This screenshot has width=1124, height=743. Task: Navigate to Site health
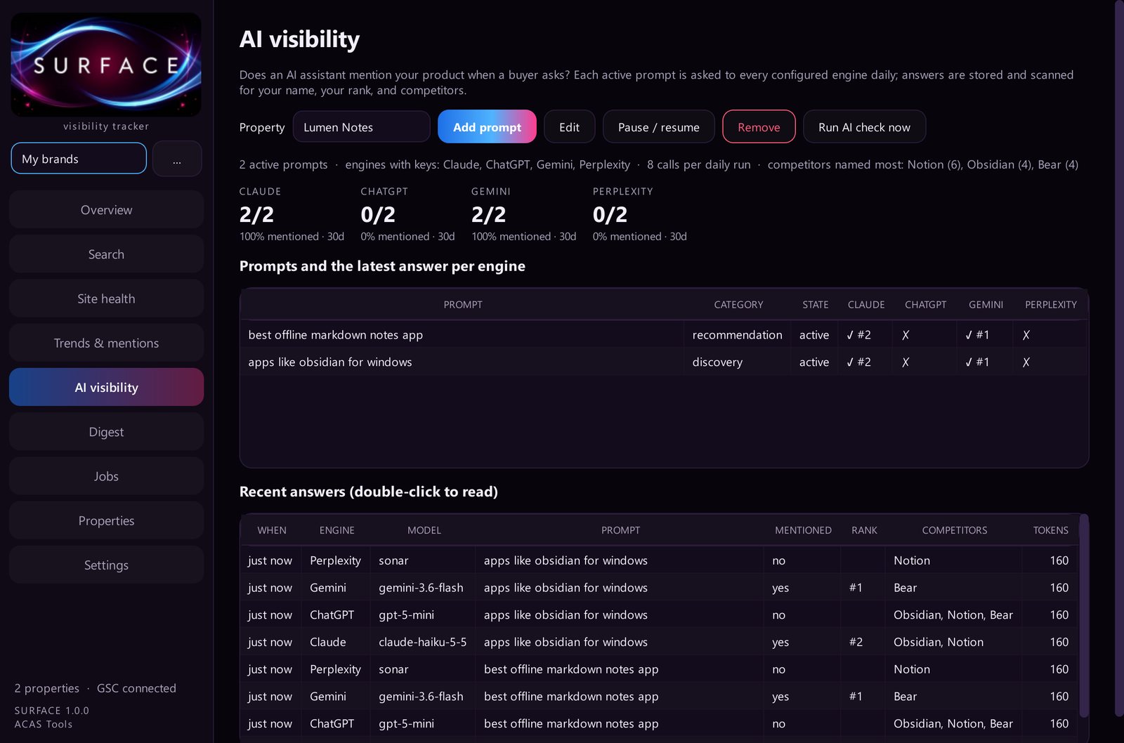click(x=106, y=298)
